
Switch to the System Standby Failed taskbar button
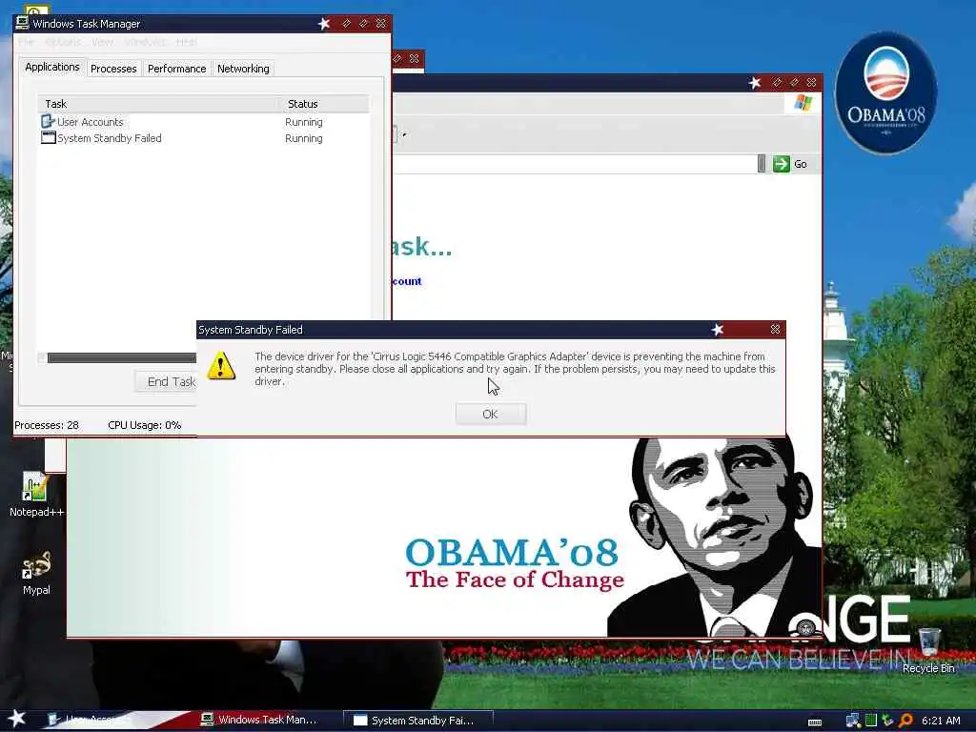[418, 721]
